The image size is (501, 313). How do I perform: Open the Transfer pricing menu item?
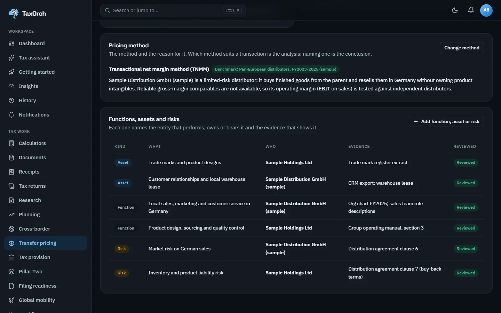[46, 243]
